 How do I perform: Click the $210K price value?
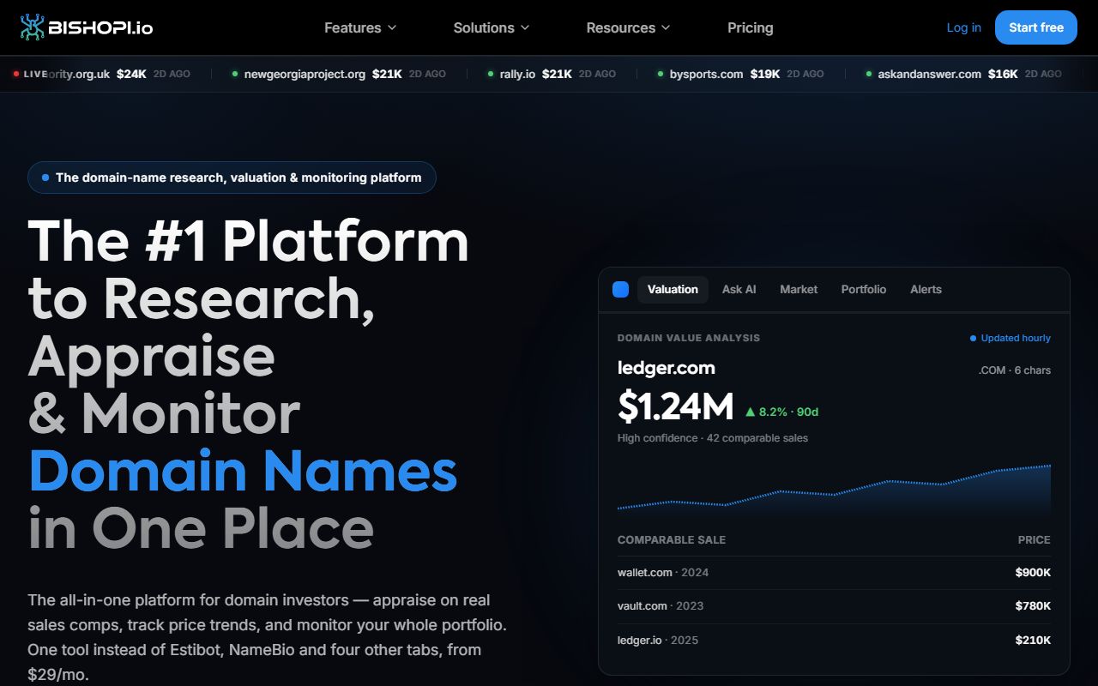[1033, 641]
